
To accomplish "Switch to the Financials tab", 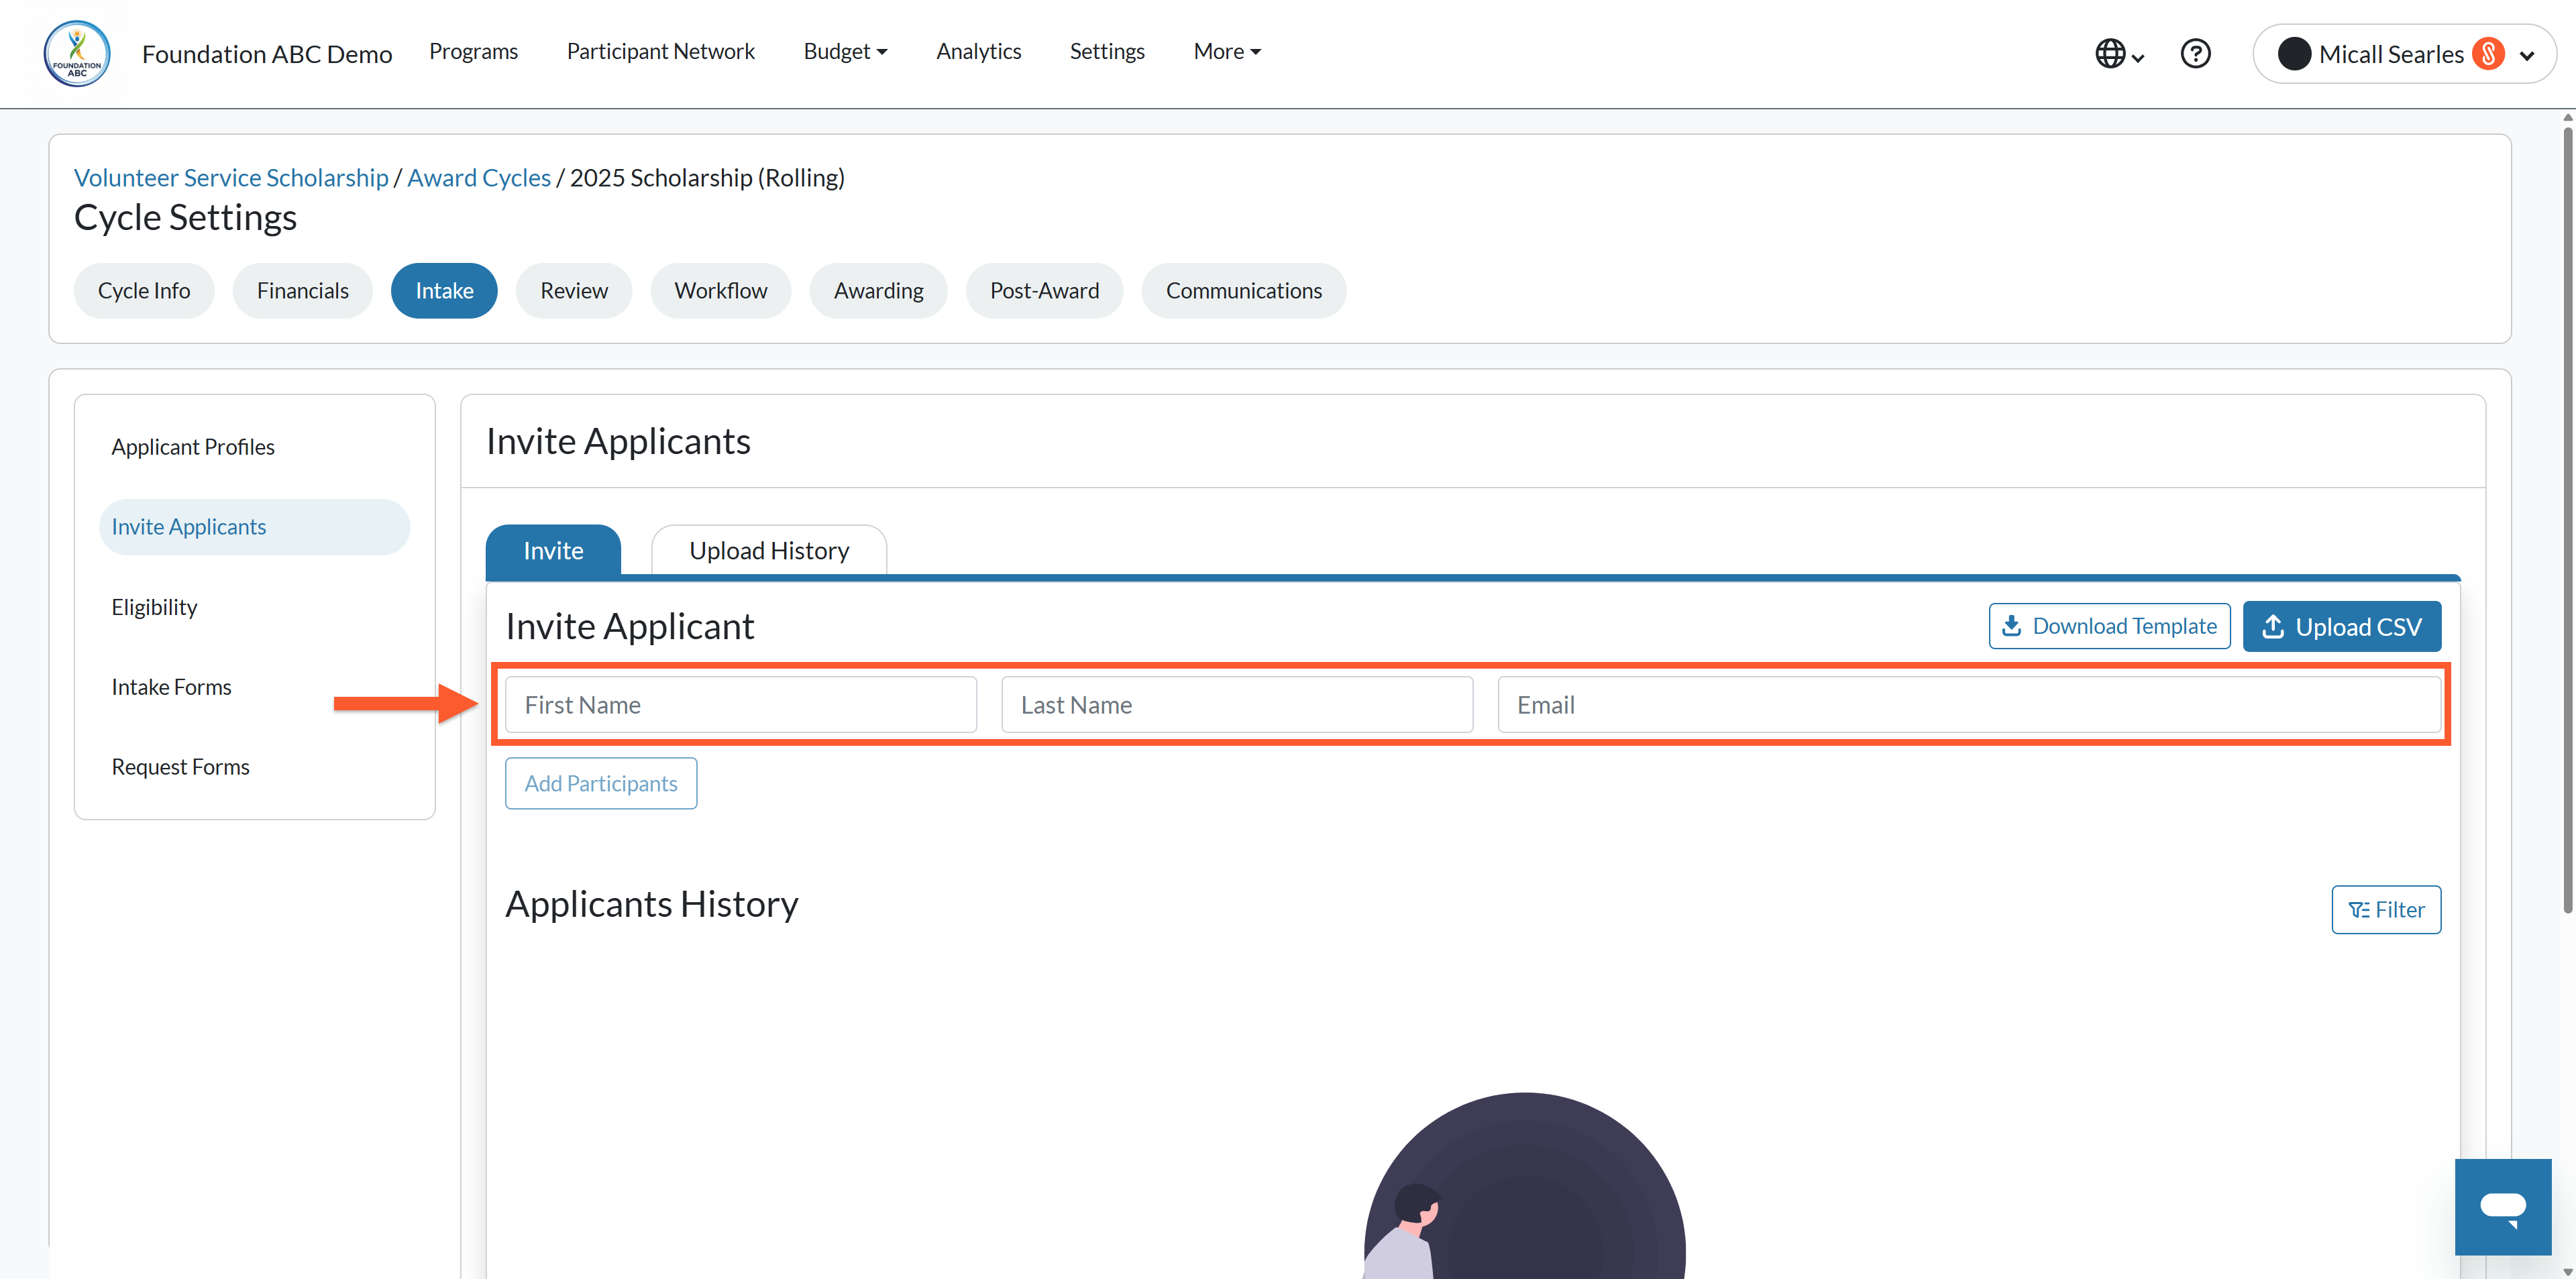I will [x=303, y=291].
